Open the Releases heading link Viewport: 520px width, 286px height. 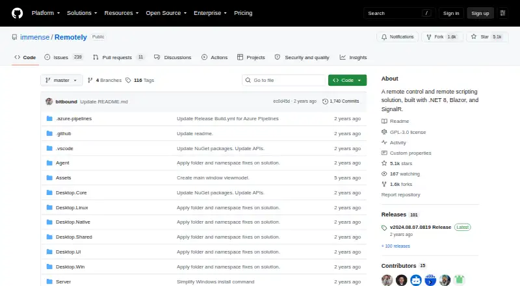(400, 214)
